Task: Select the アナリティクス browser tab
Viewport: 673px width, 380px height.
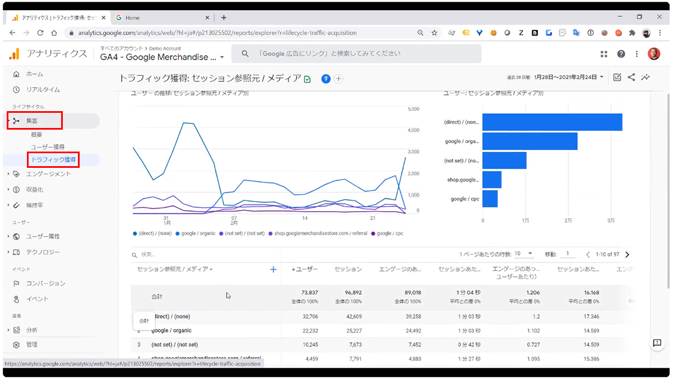Action: coord(59,17)
